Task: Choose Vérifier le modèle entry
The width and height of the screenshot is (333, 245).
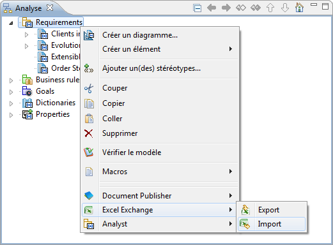Action: tap(160, 152)
